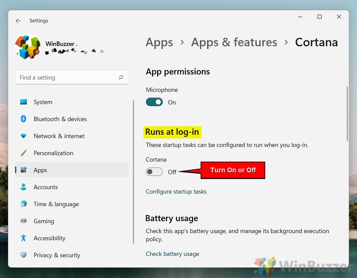Click the Find a setting search box

(x=66, y=78)
